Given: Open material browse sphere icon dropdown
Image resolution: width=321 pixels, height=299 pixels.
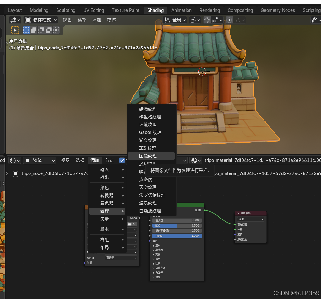Looking at the screenshot, I should pos(195,161).
